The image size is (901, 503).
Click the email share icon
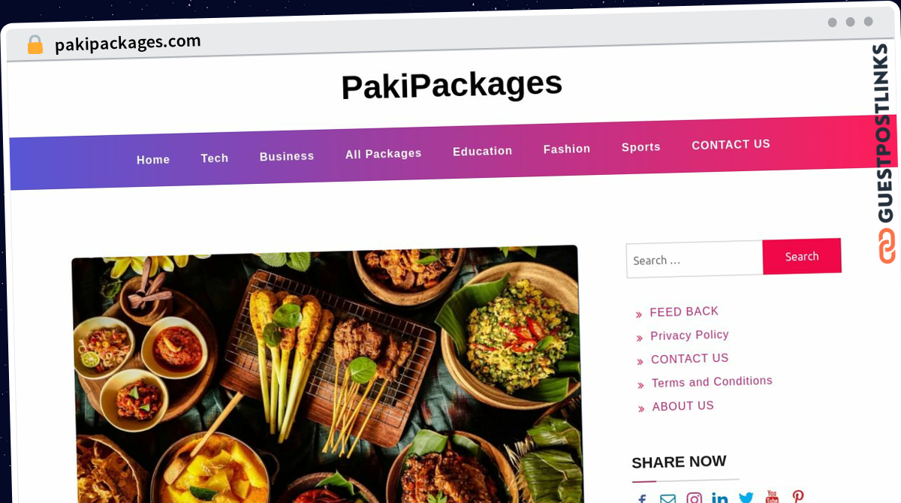pos(667,498)
